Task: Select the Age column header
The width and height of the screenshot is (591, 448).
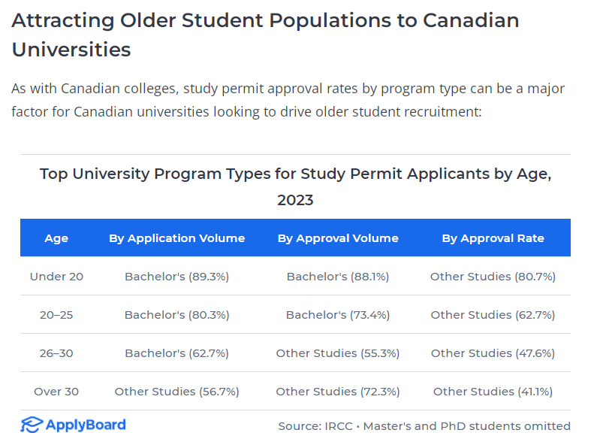Action: (x=56, y=238)
